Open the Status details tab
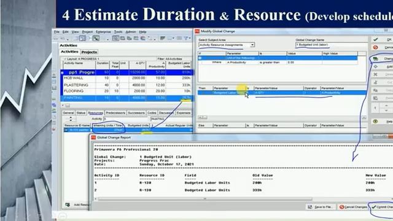This screenshot has width=393, height=221. (80, 113)
